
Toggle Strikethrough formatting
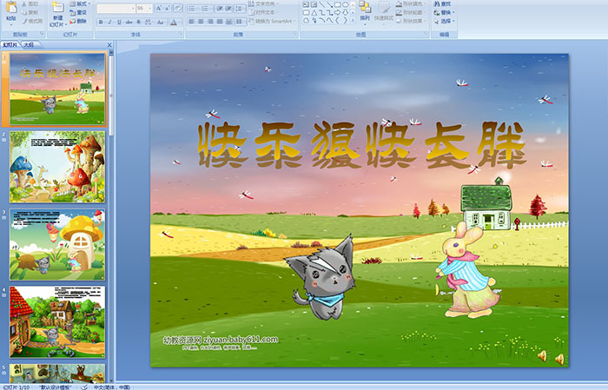(x=129, y=22)
